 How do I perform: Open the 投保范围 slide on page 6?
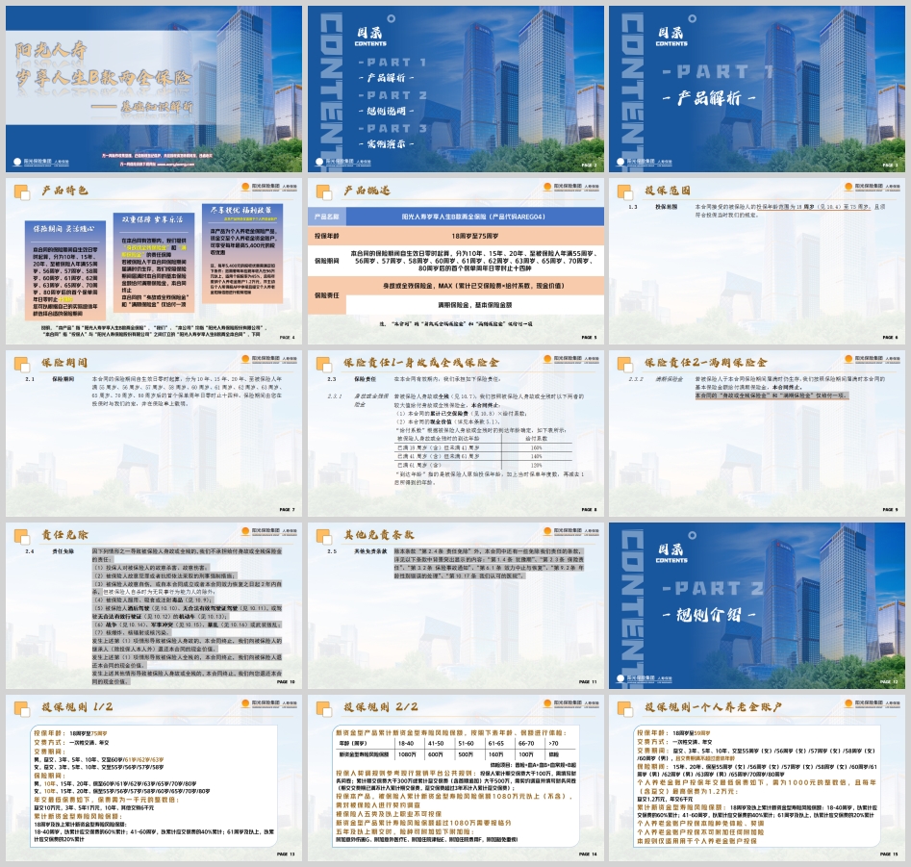tap(756, 261)
